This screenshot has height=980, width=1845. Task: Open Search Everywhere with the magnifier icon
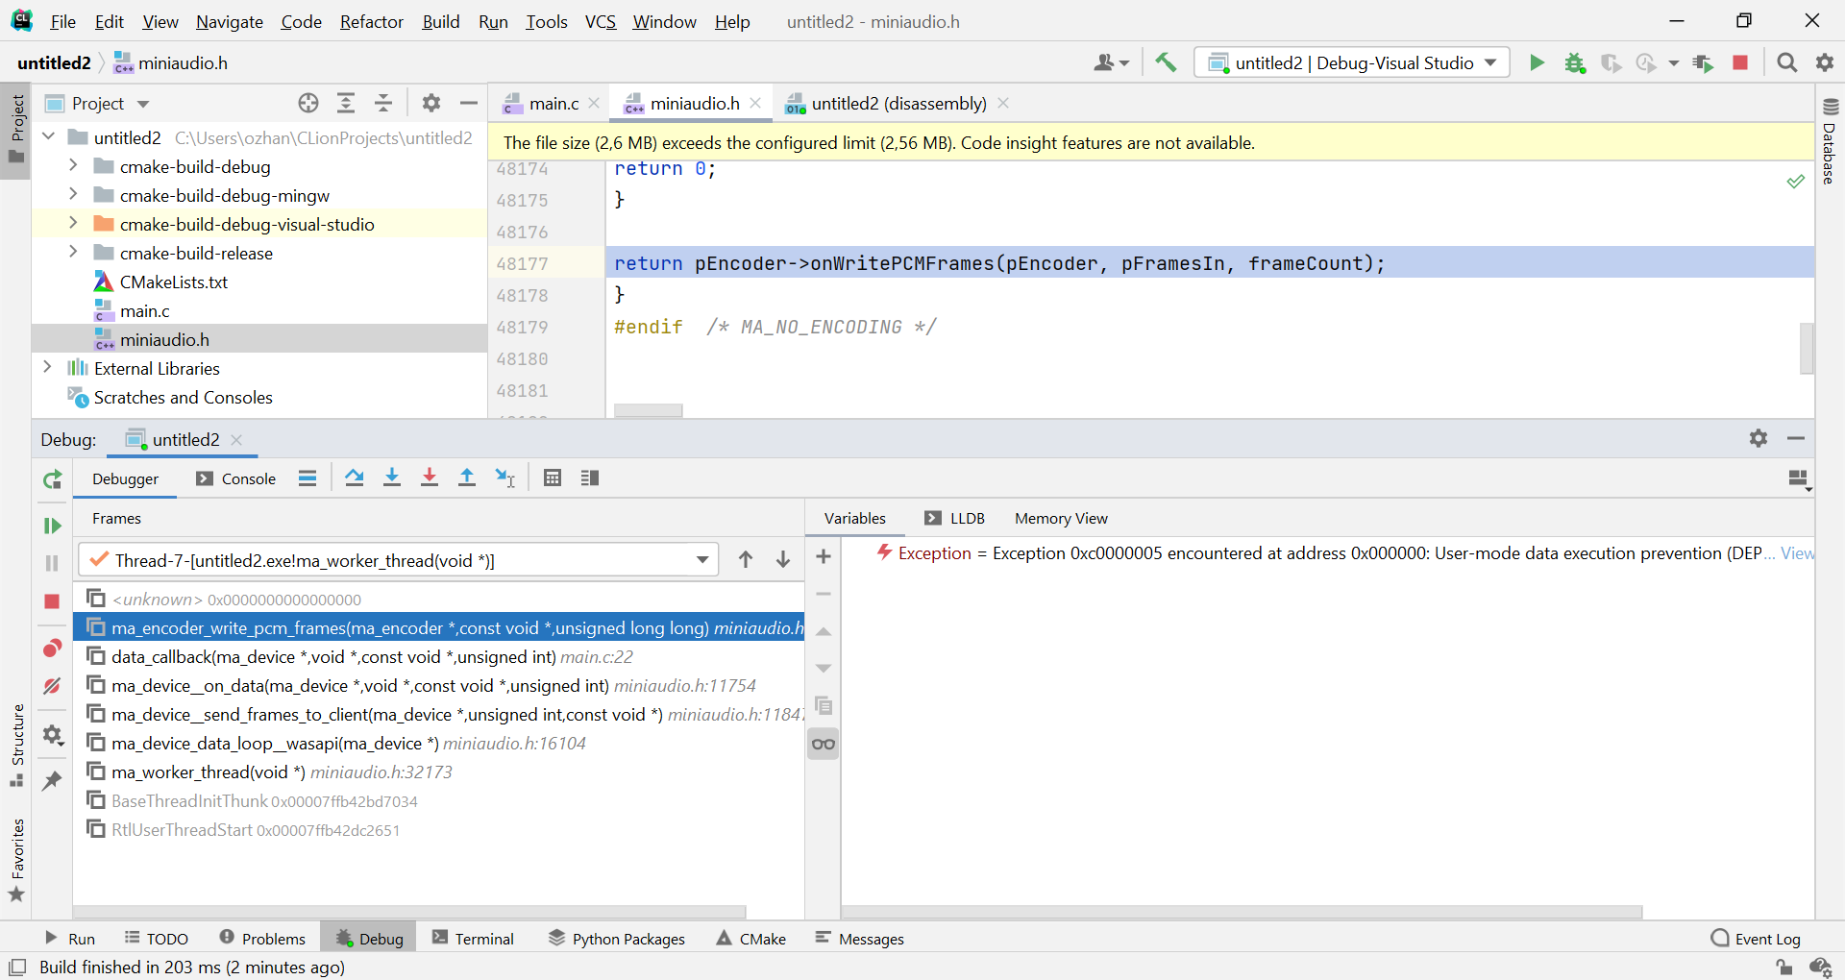coord(1787,62)
